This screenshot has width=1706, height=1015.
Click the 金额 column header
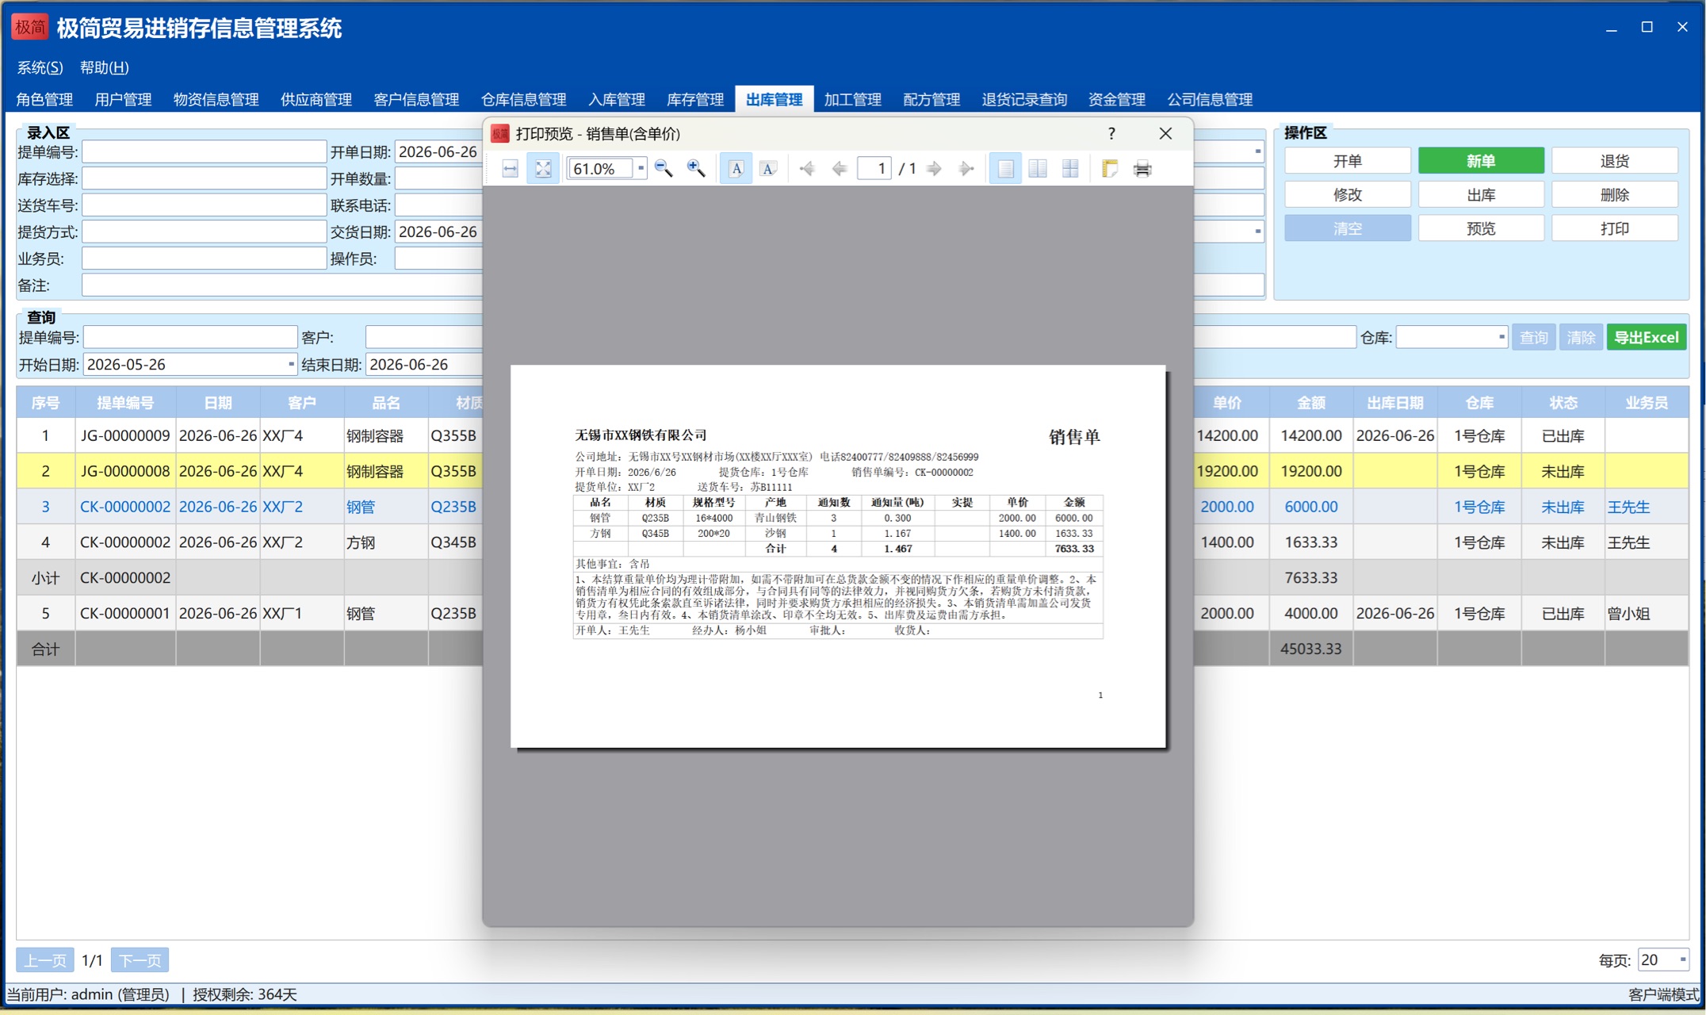pos(1311,403)
